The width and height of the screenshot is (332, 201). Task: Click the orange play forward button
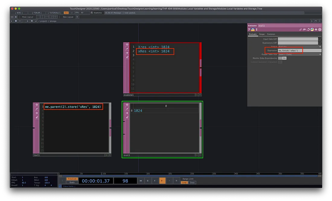(162, 181)
